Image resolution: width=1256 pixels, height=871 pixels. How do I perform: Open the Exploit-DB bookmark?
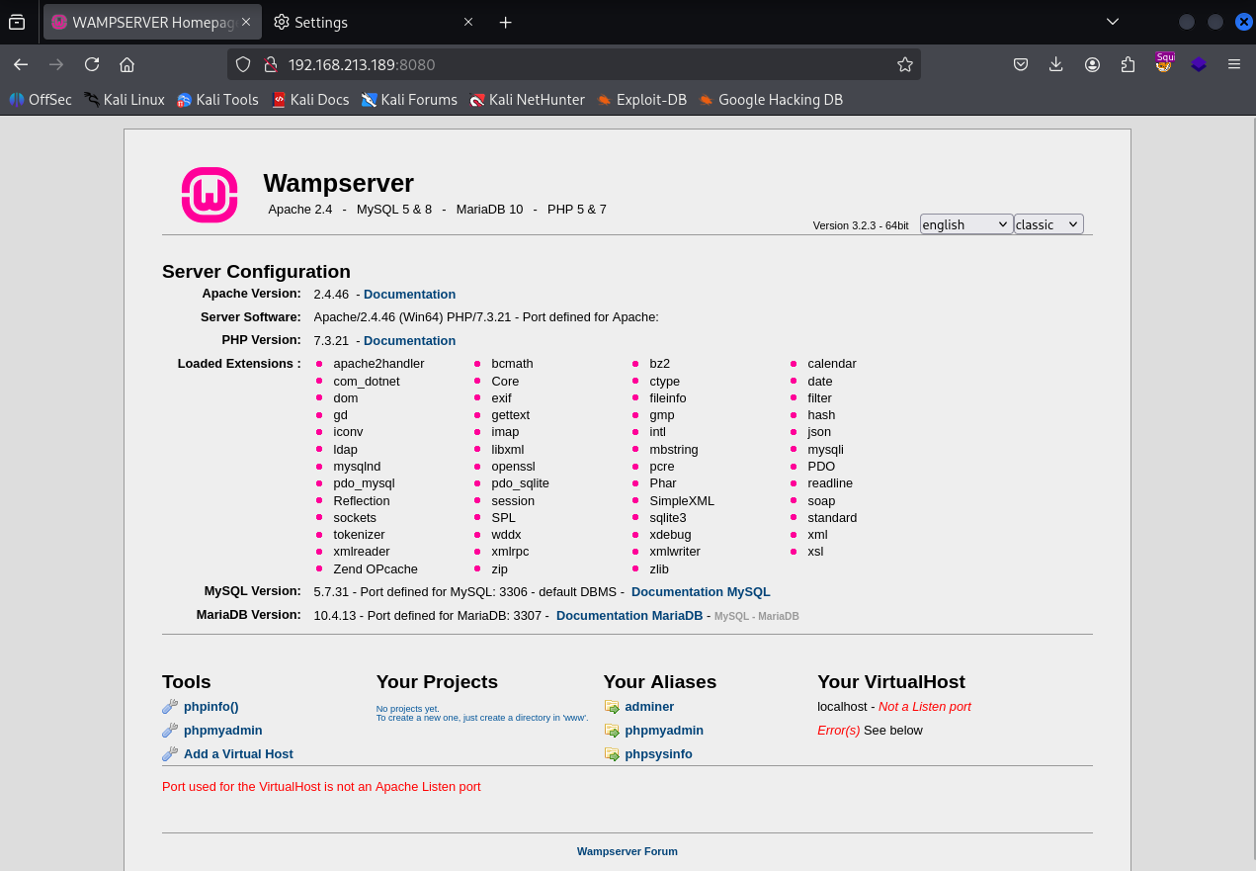[641, 100]
